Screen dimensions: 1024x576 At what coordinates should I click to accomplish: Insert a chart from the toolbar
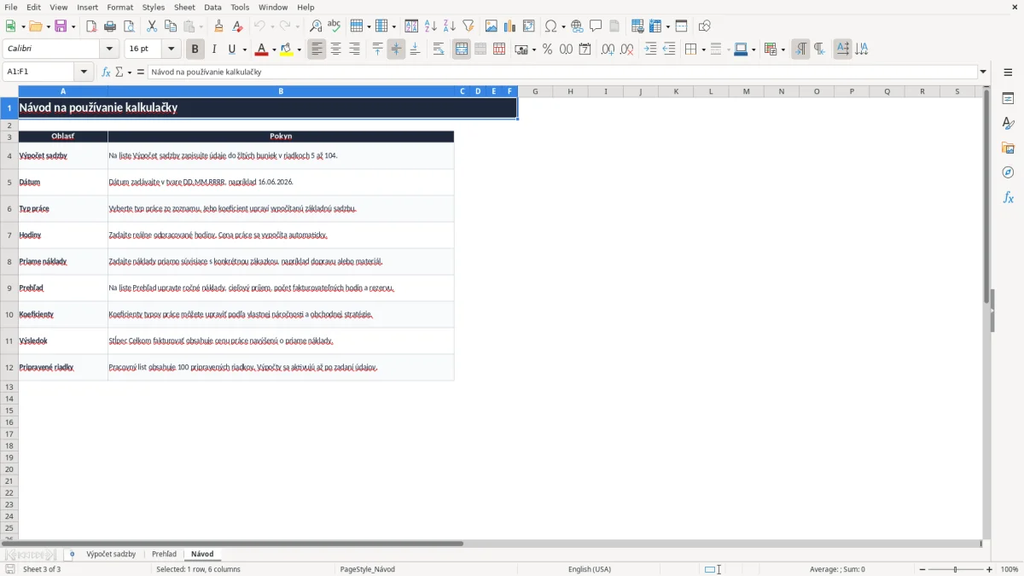(510, 26)
